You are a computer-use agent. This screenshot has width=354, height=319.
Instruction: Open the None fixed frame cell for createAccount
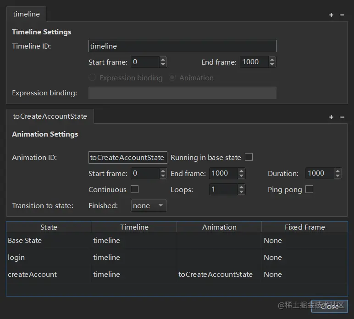(x=273, y=275)
